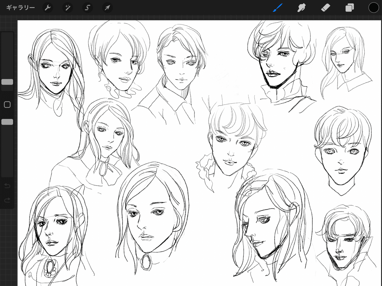The image size is (382, 286).
Task: Activate the Transform arrow tool
Action: click(107, 8)
